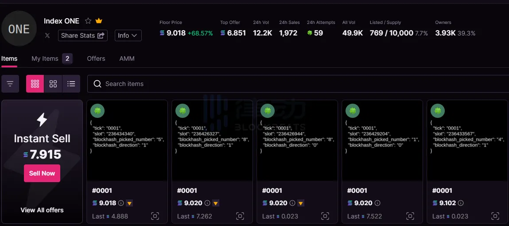Click the clover badge on the slot 236426327 card
This screenshot has width=509, height=226.
[x=183, y=111]
